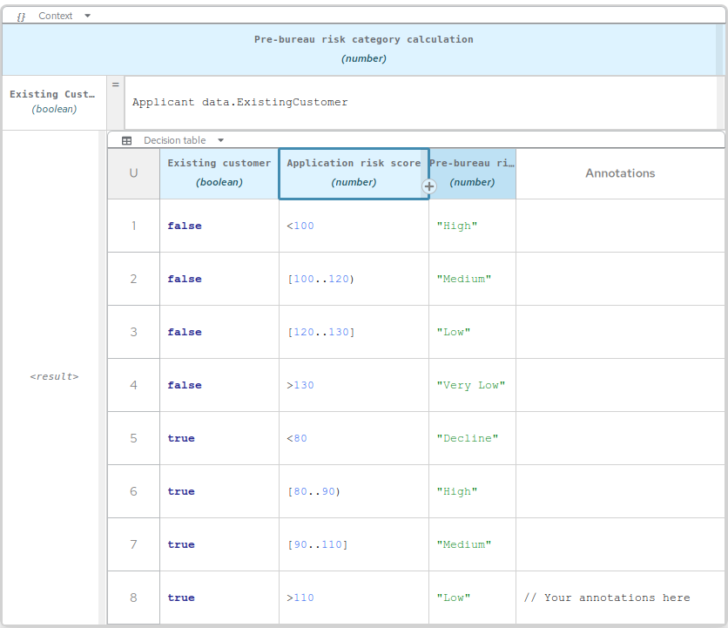Screen dimensions: 728x628
Task: Click the [80..90) condition cell
Action: 354,491
